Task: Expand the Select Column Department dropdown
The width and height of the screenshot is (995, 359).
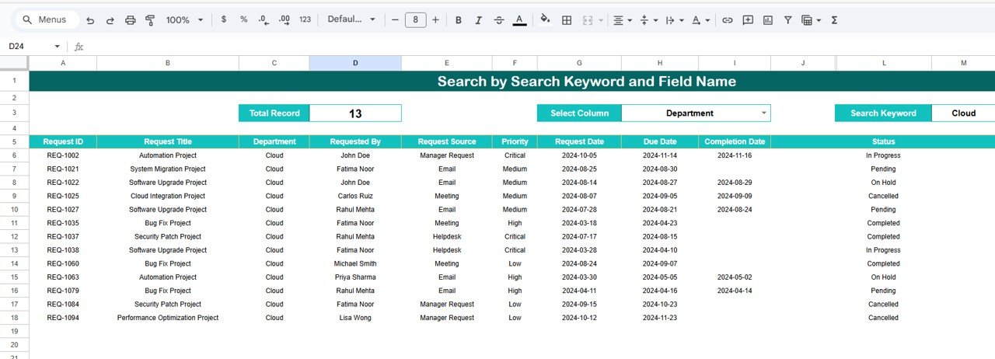Action: [763, 113]
